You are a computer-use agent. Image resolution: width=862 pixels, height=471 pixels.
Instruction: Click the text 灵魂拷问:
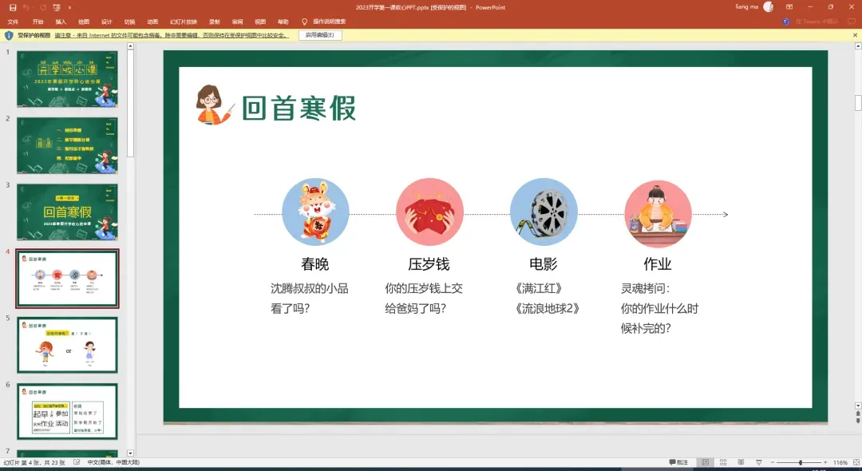pos(646,288)
